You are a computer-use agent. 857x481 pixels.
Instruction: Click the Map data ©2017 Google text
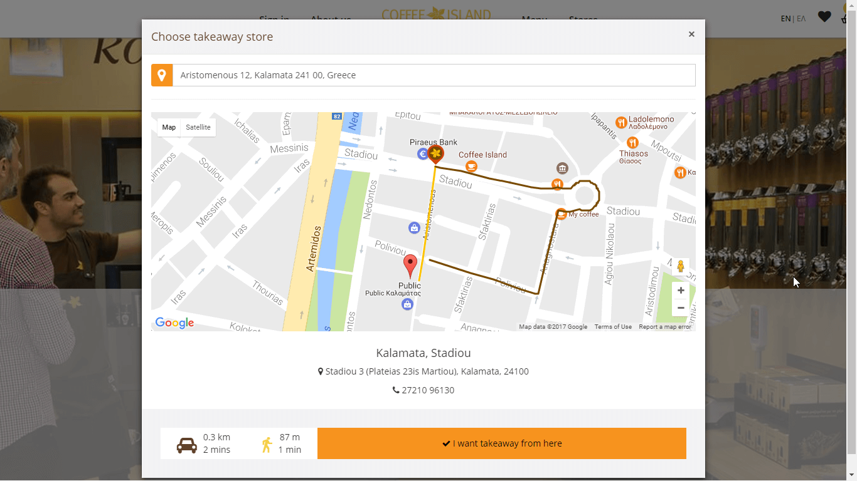point(553,327)
